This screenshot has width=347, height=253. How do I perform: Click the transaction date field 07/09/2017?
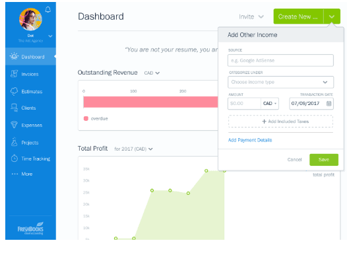click(x=311, y=104)
